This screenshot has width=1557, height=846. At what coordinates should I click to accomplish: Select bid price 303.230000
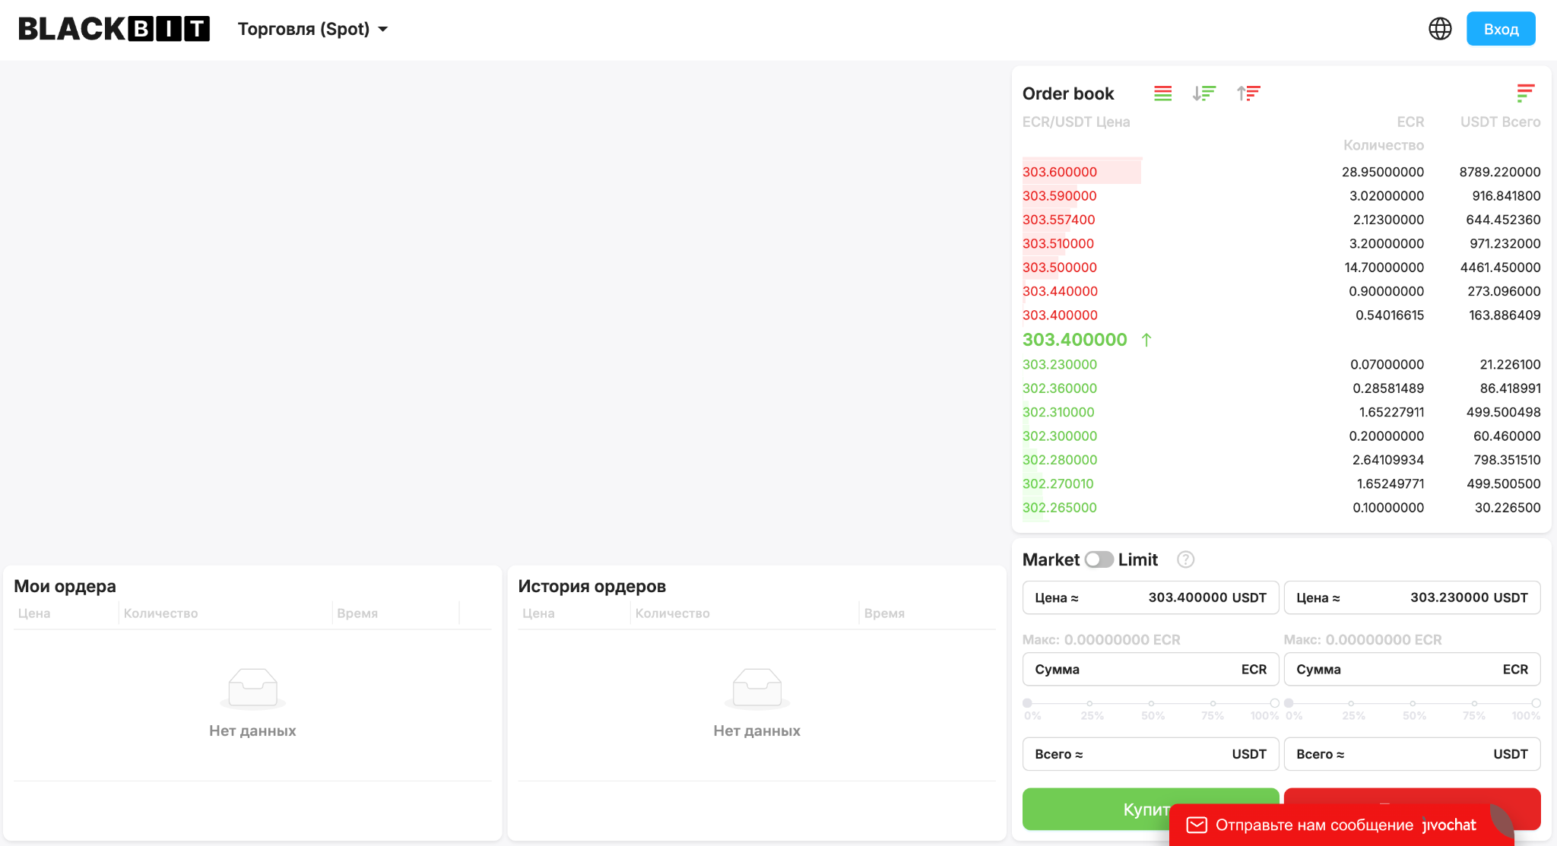pyautogui.click(x=1060, y=364)
